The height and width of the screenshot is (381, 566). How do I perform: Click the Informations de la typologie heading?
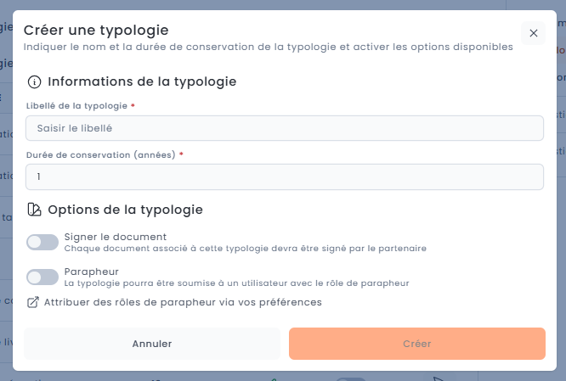[x=142, y=82]
